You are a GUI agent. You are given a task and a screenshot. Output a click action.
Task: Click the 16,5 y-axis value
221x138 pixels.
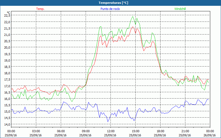[x=7, y=92]
